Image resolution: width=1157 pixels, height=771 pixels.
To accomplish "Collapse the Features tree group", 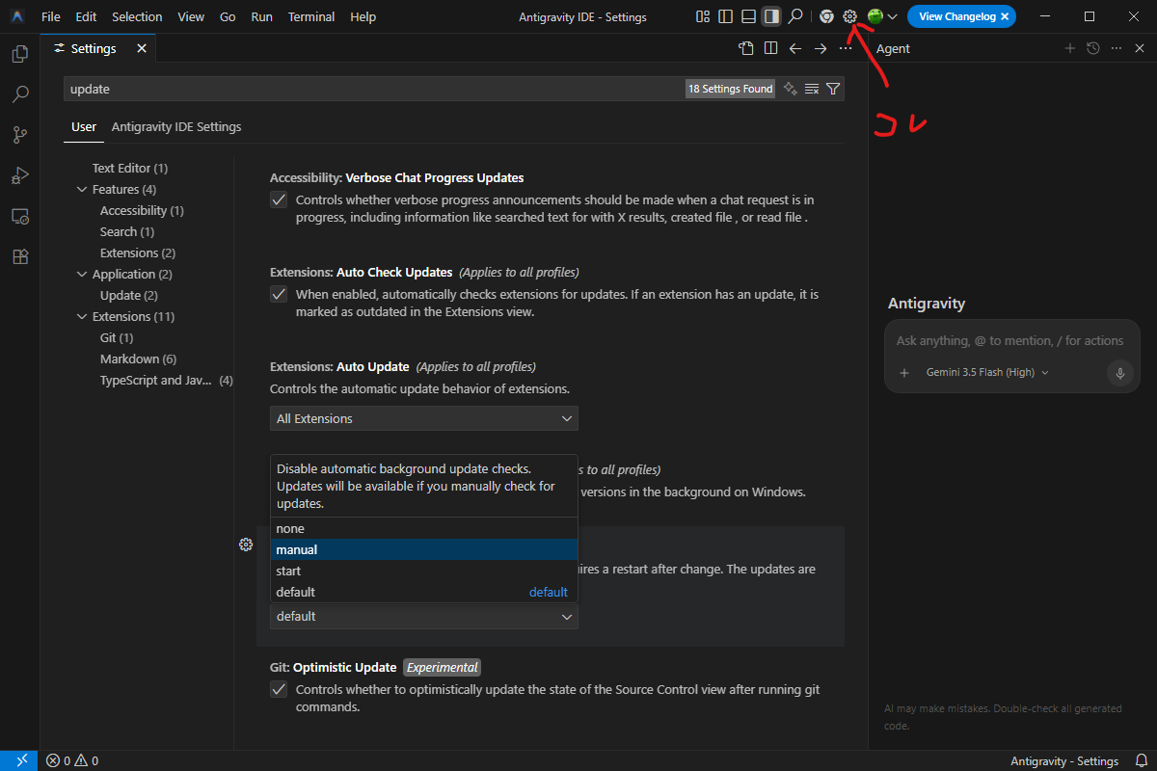I will 82,190.
